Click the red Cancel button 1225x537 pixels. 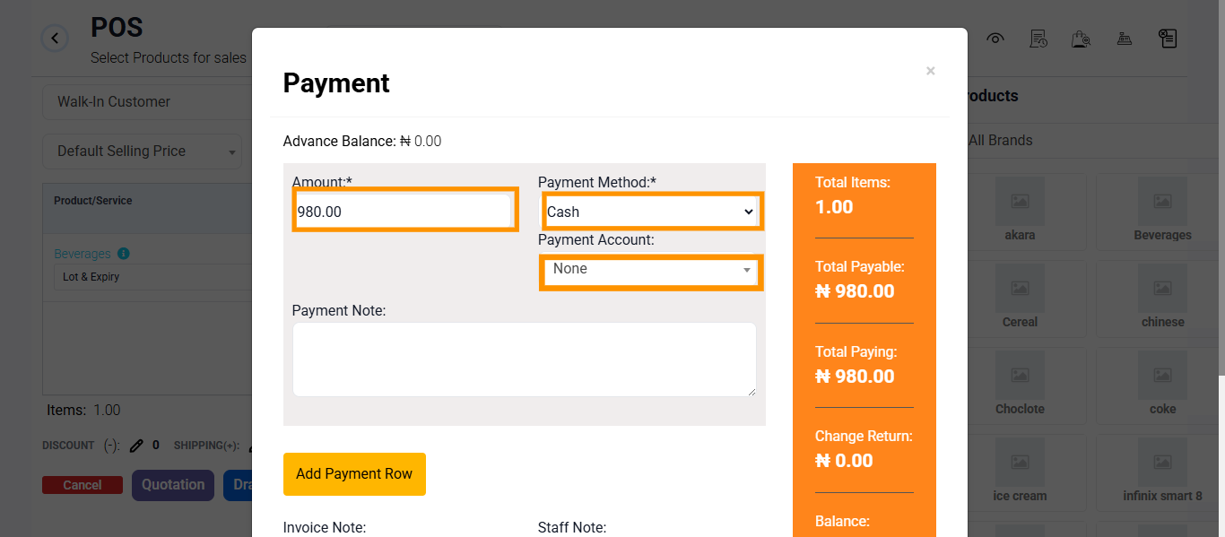pyautogui.click(x=83, y=485)
